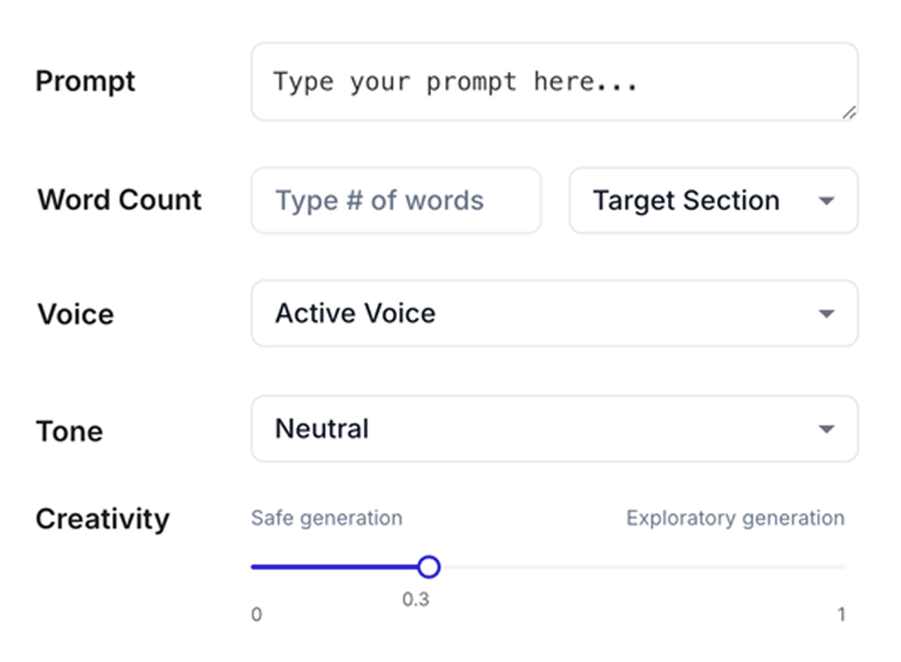Screen dimensions: 901x662
Task: Click the Safe generation text
Action: pyautogui.click(x=327, y=518)
